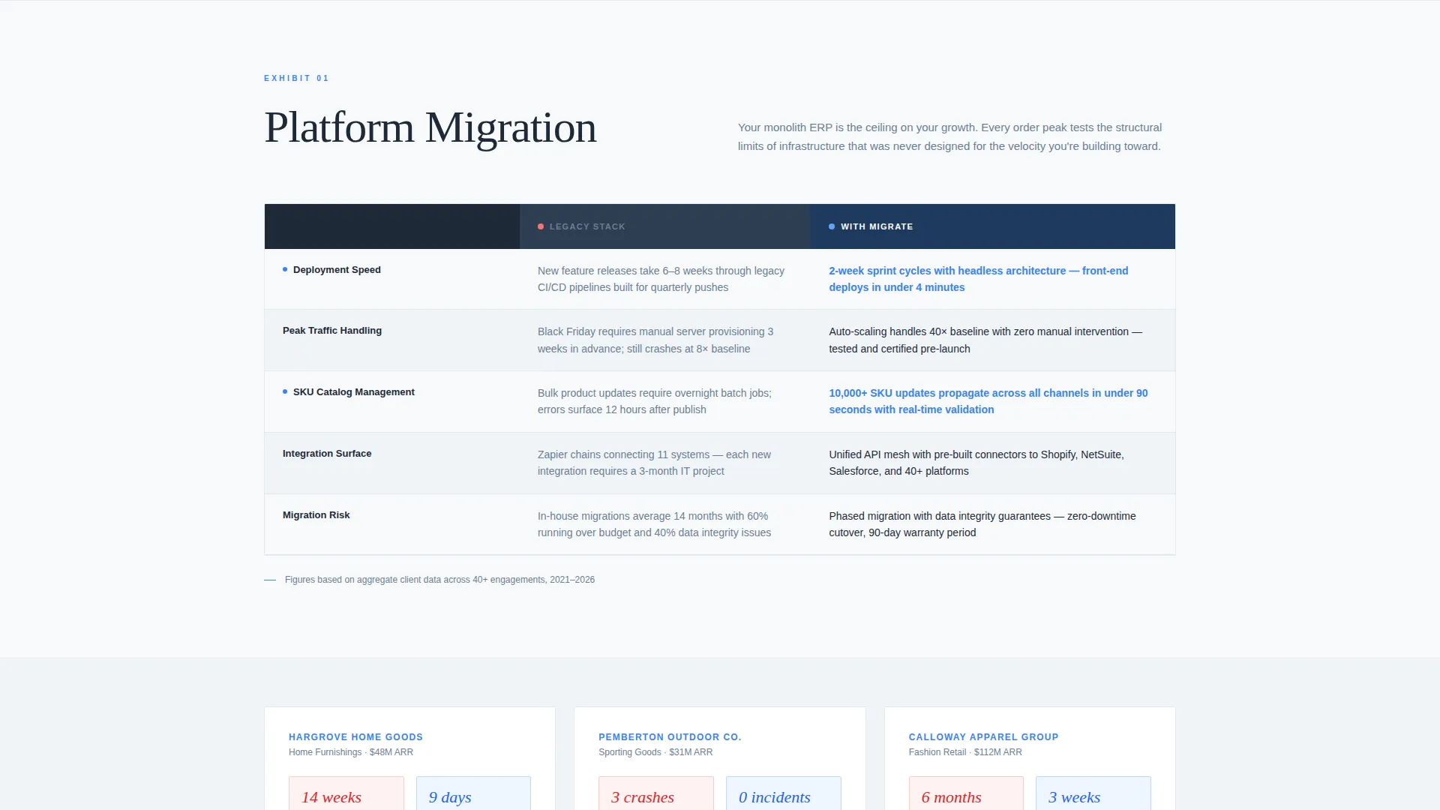The image size is (1440, 810).
Task: Click the EXHIBIT 01 label
Action: [296, 78]
